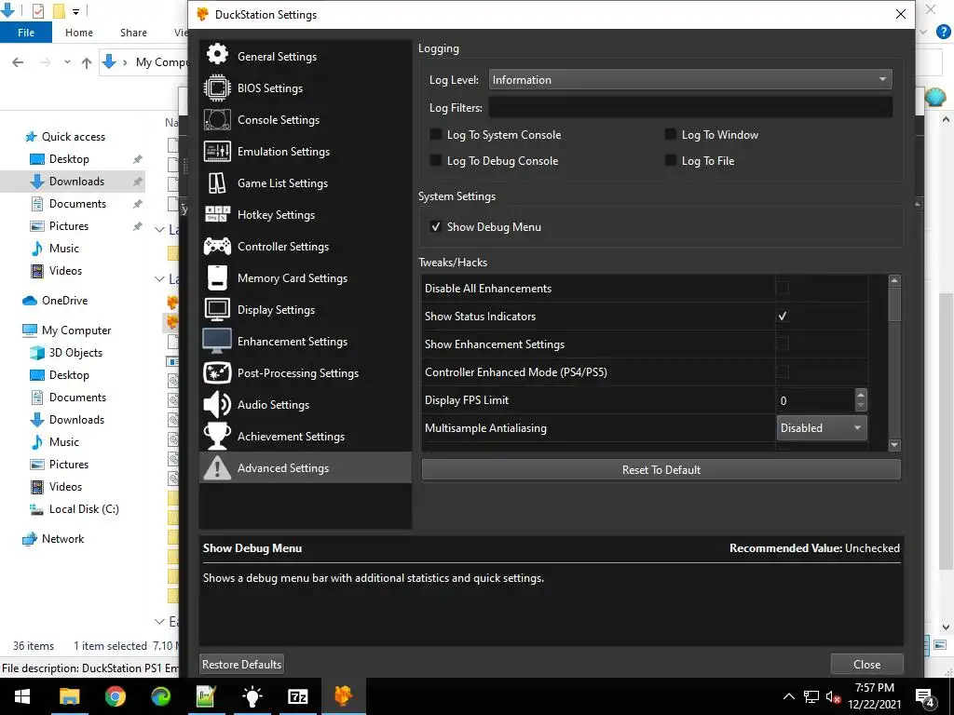This screenshot has height=715, width=954.
Task: Enable Log To Debug Console
Action: [436, 160]
